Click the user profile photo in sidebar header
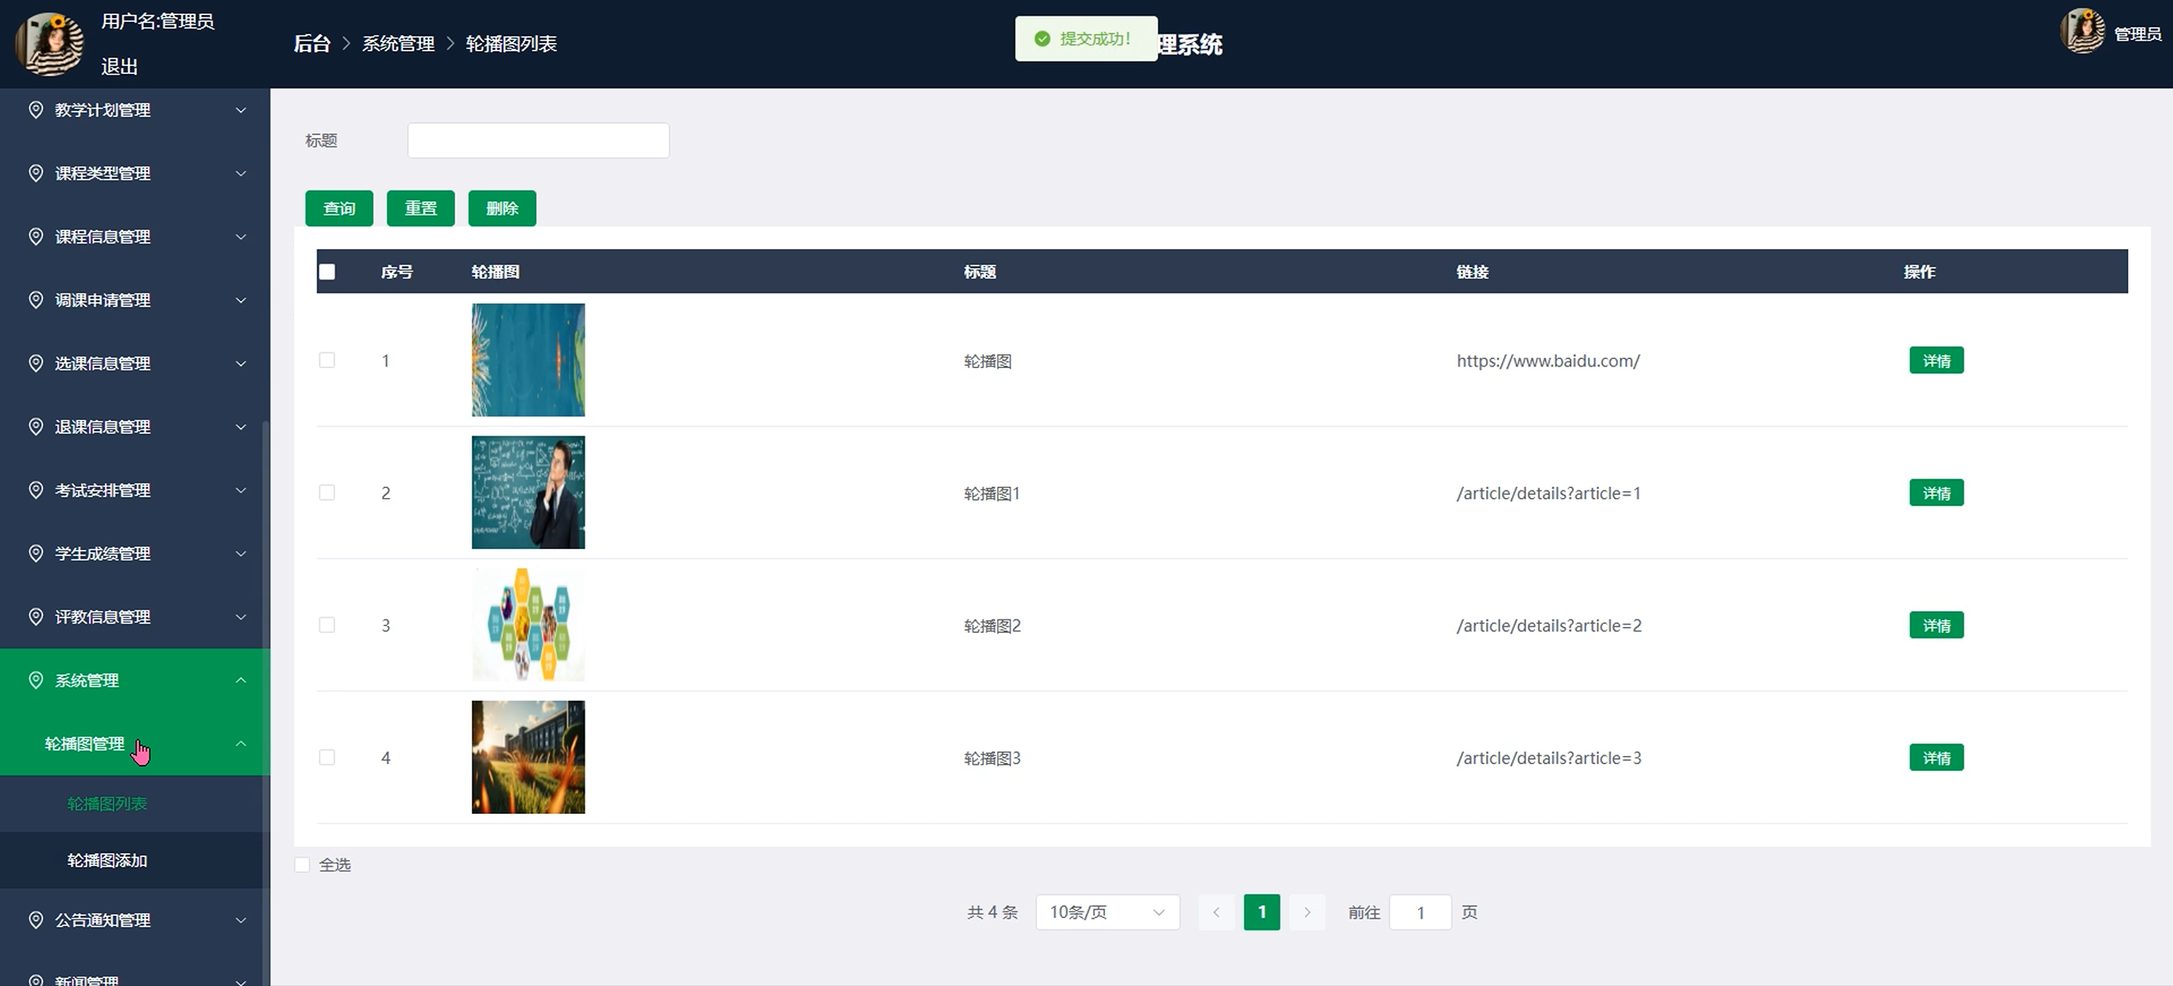The height and width of the screenshot is (986, 2173). 49,43
